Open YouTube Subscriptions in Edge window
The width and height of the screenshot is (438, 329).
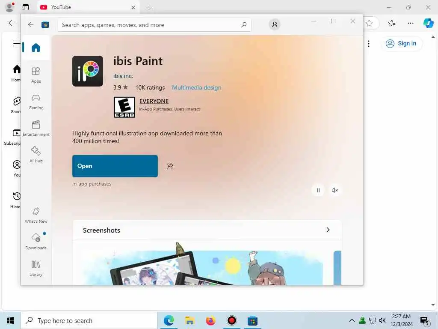tap(12, 137)
